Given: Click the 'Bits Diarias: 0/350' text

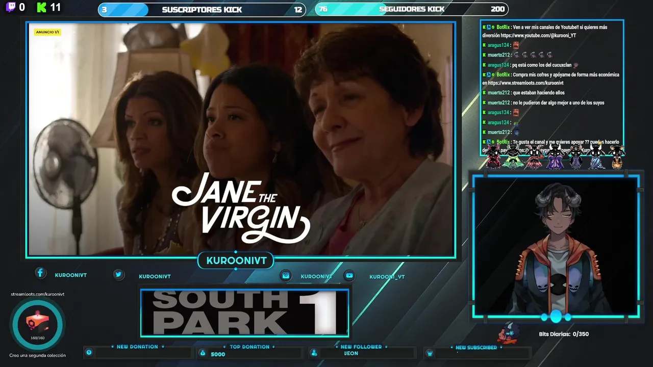Looking at the screenshot, I should pos(564,334).
